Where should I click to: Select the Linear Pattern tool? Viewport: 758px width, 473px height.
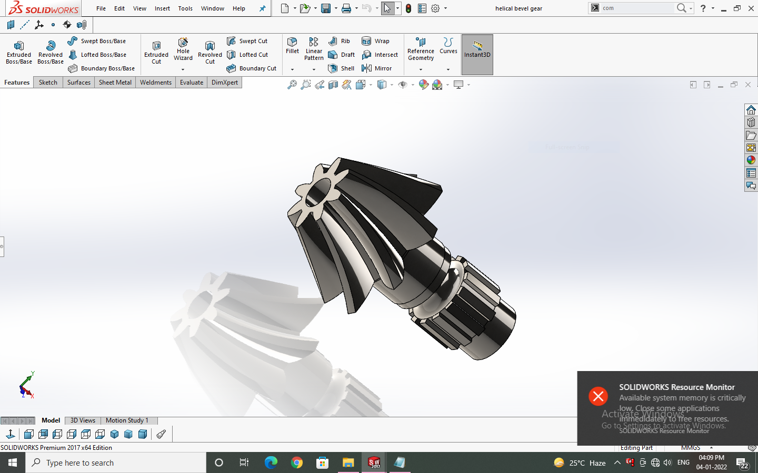(314, 49)
